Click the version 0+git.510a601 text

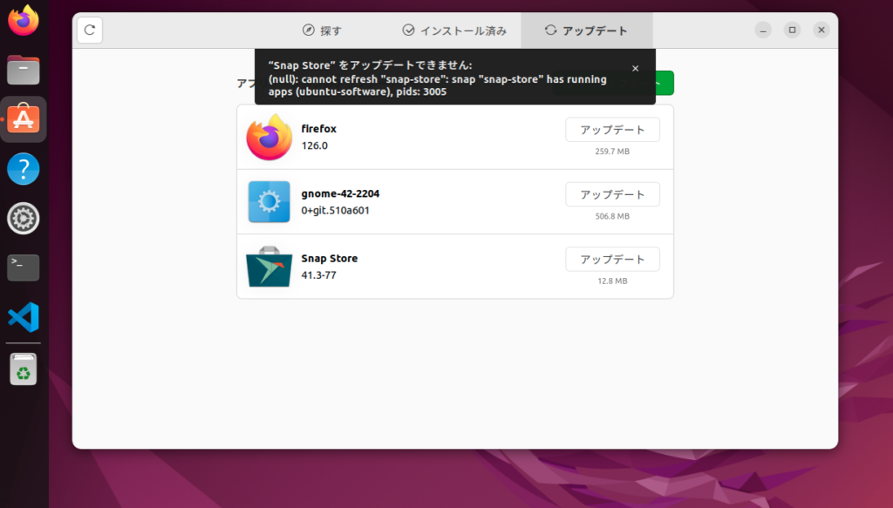336,211
